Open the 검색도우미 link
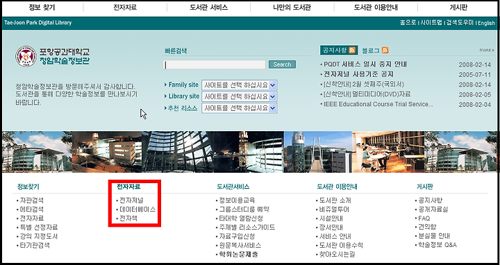 (x=460, y=23)
